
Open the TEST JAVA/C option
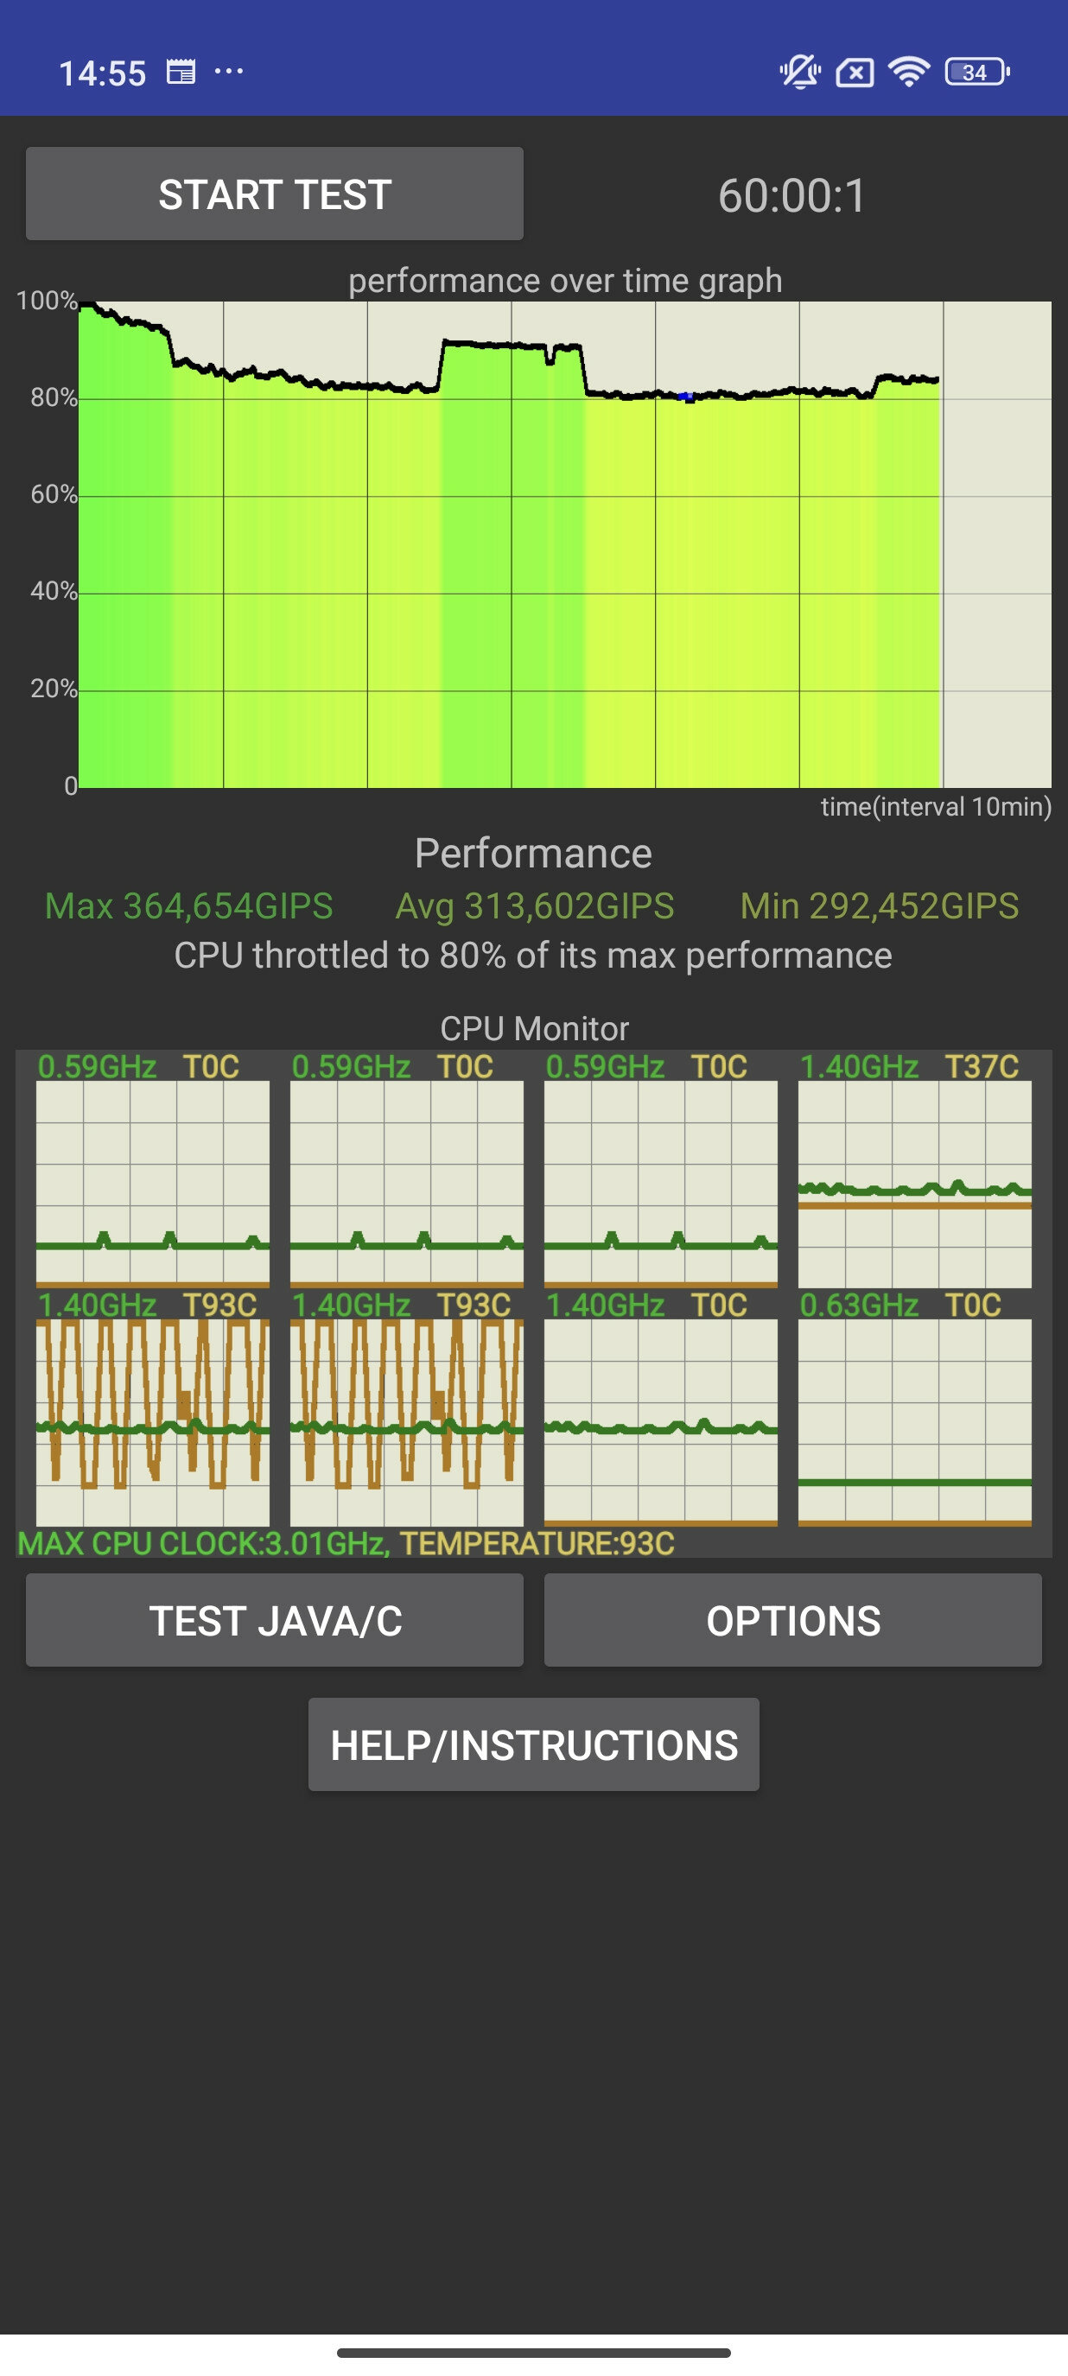[x=274, y=1621]
